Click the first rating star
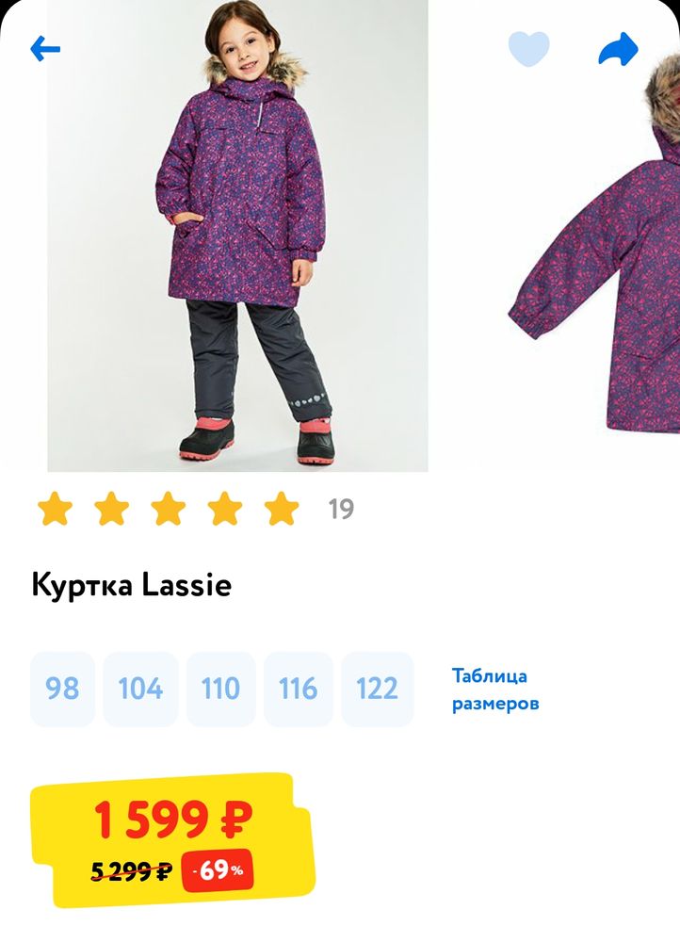 pos(55,509)
